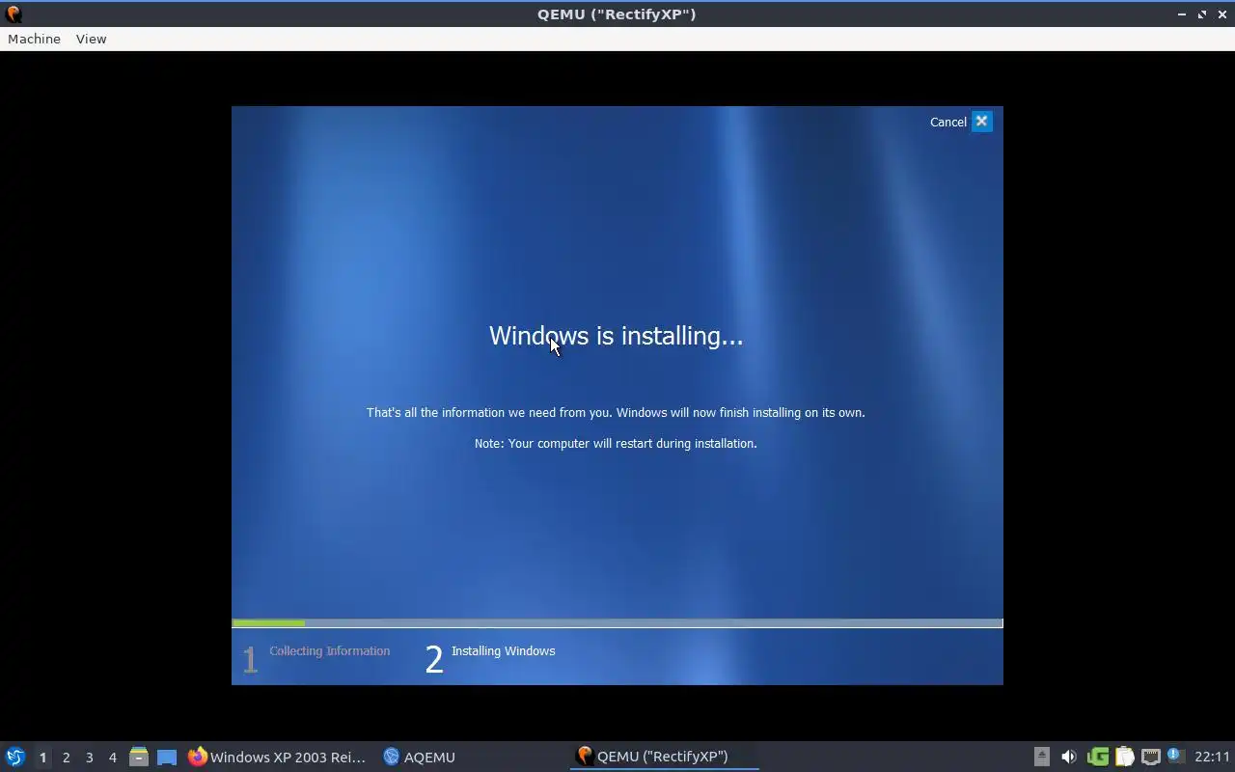Click the show desktop taskbar icon
The image size is (1235, 772).
167,758
